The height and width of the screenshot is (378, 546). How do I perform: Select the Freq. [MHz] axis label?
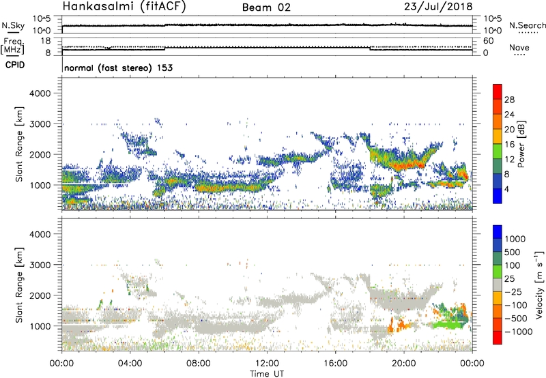(13, 46)
